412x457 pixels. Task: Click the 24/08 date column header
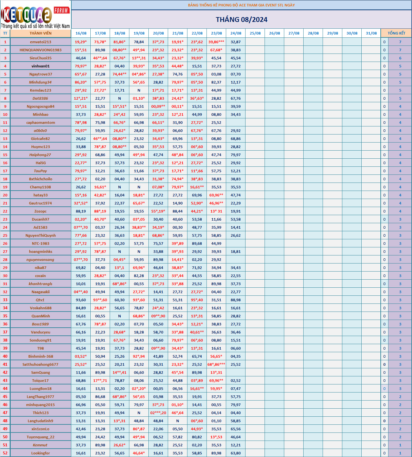pos(236,33)
